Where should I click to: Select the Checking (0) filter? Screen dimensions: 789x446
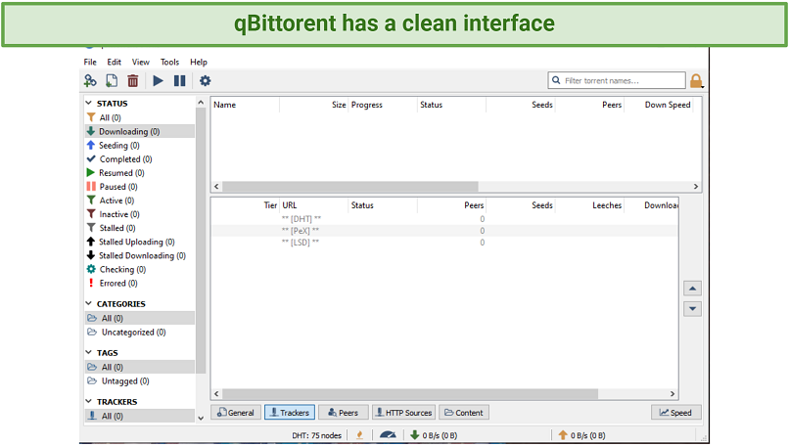click(x=140, y=270)
